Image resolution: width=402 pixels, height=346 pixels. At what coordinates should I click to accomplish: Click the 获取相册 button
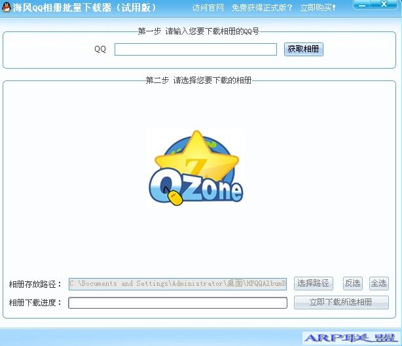304,49
